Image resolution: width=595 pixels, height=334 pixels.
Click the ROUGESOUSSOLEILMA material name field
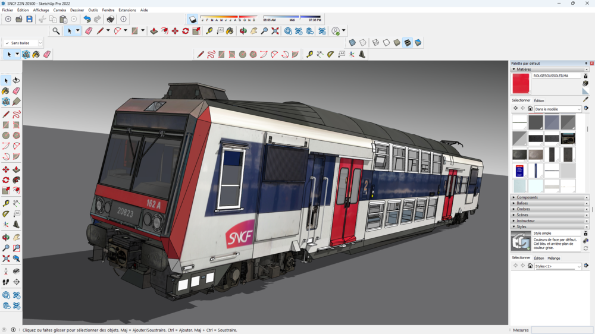pos(556,76)
